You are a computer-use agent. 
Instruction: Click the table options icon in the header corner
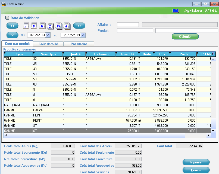[213, 54]
